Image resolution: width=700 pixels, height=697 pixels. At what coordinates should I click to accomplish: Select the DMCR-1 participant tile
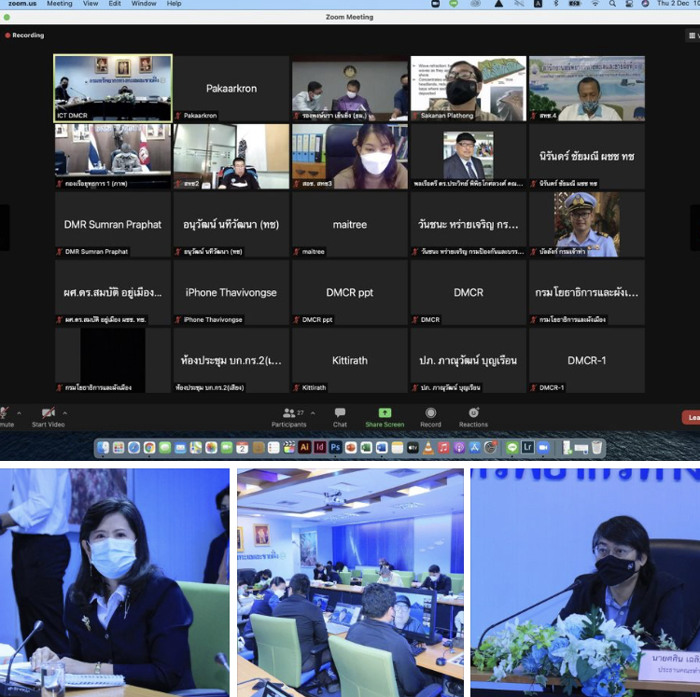(x=587, y=360)
